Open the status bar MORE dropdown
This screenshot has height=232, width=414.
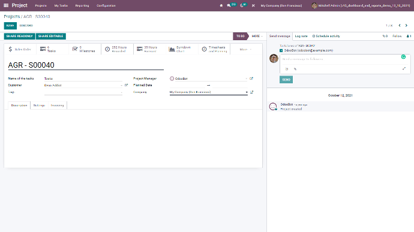[x=257, y=36]
